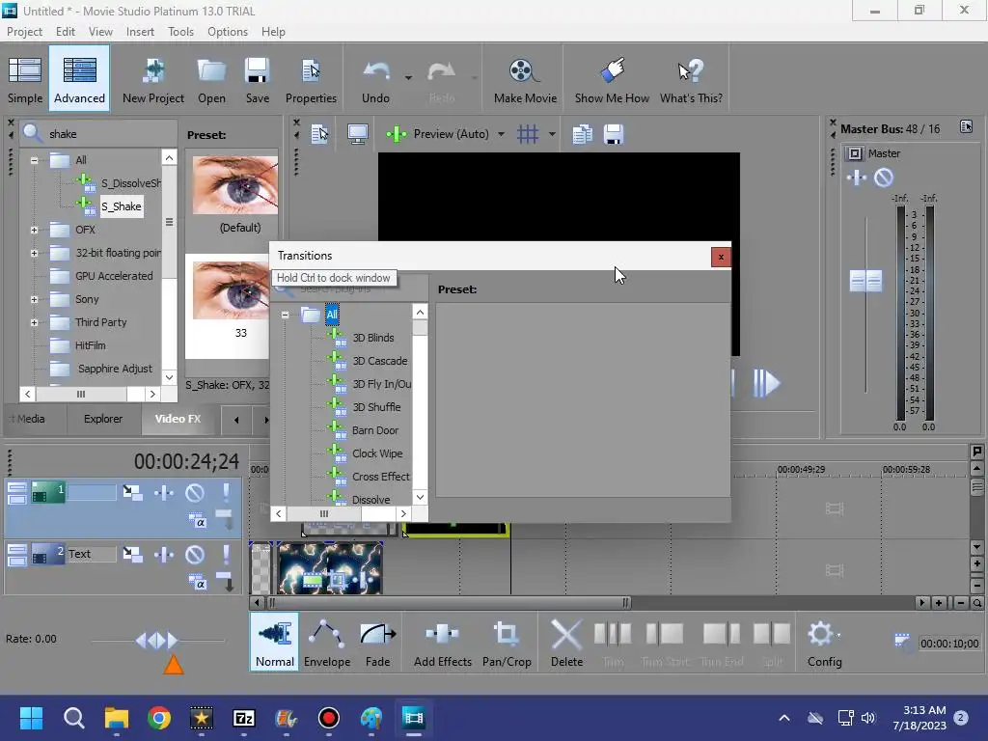This screenshot has height=741, width=988.
Task: Collapse the All folder in Video FX tree
Action: point(34,160)
